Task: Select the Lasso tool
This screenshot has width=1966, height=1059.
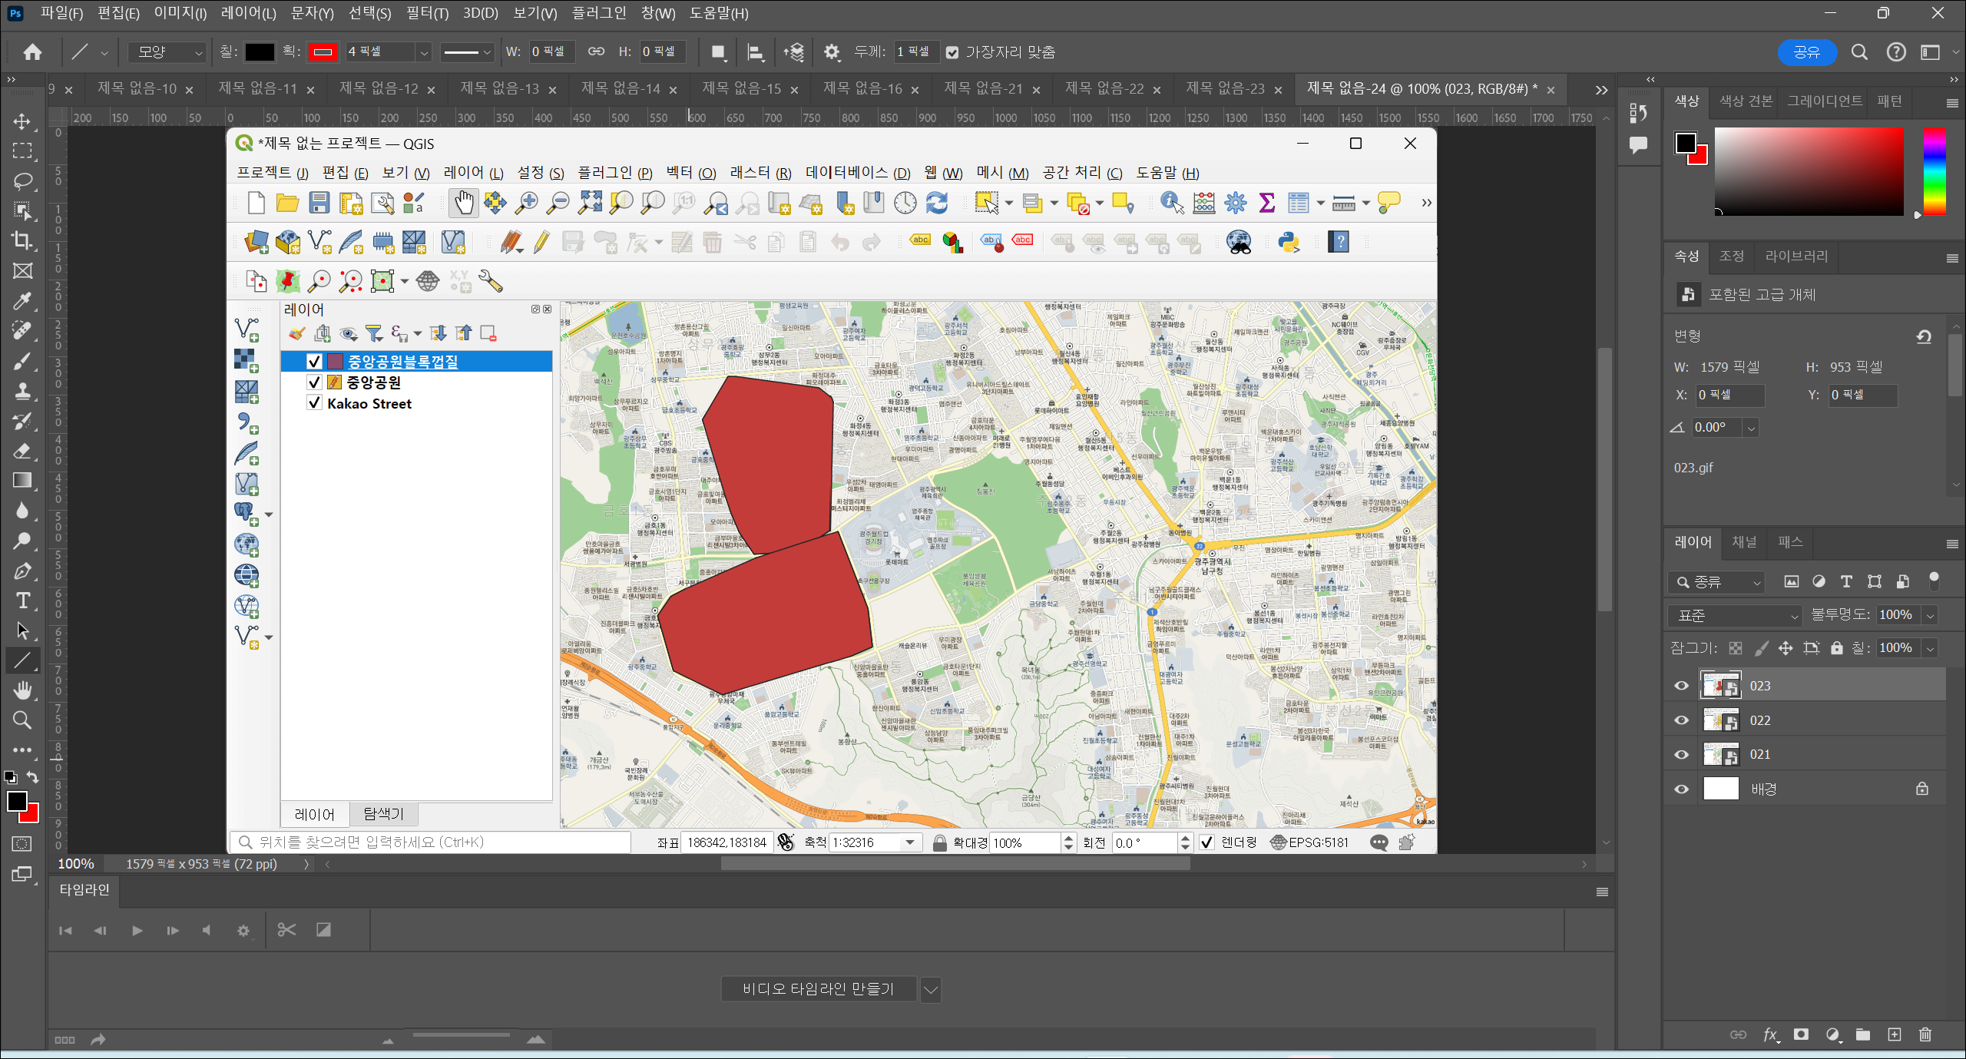Action: (x=22, y=181)
